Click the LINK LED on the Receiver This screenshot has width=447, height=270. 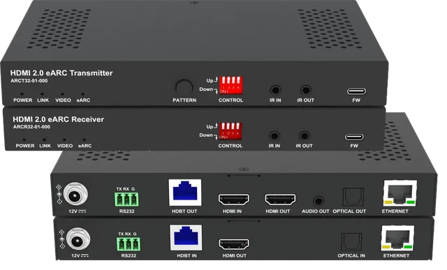(44, 140)
